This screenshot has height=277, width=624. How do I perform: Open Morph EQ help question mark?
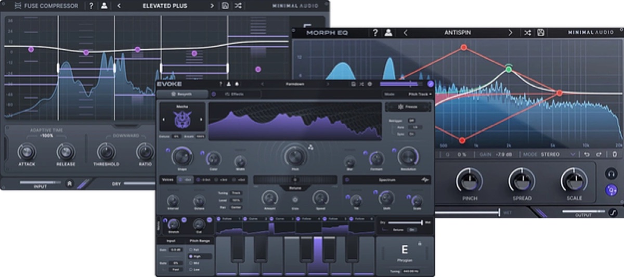point(375,32)
